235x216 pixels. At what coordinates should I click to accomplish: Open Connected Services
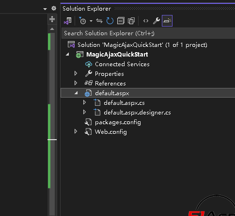pos(122,64)
